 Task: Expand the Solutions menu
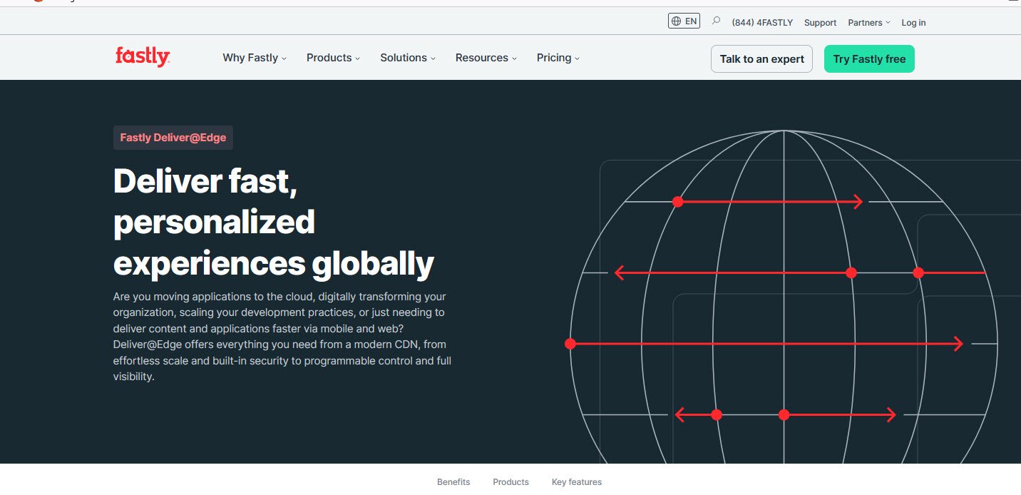pos(408,58)
